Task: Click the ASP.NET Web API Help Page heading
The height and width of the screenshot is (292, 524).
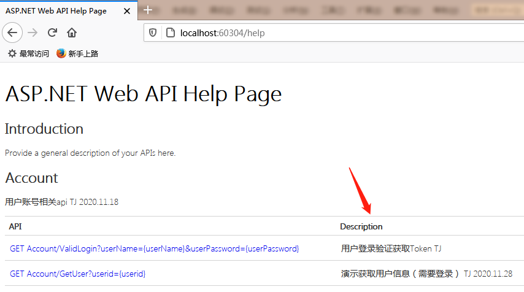Action: (x=144, y=94)
